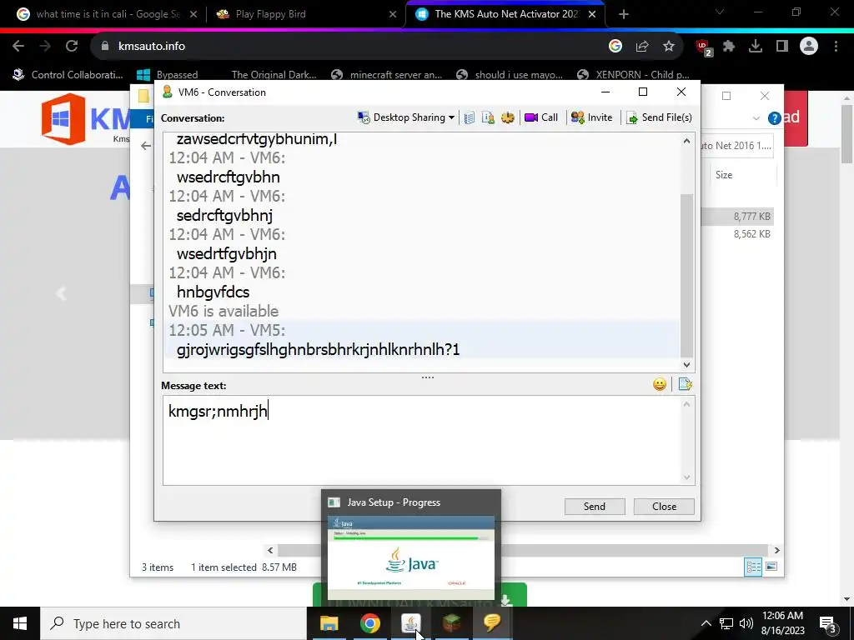
Task: Go back in the browser
Action: coord(18,47)
